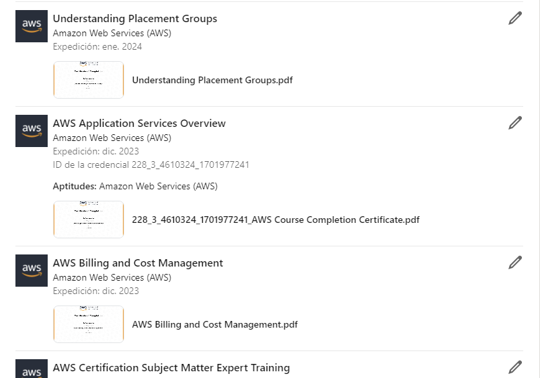Open 228_3_4610324_1701977241_AWS Course Completion Certificate.pdf link

275,220
